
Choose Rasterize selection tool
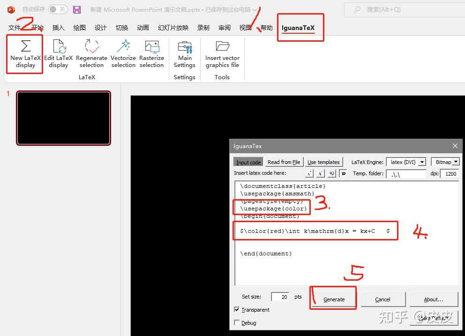(151, 54)
